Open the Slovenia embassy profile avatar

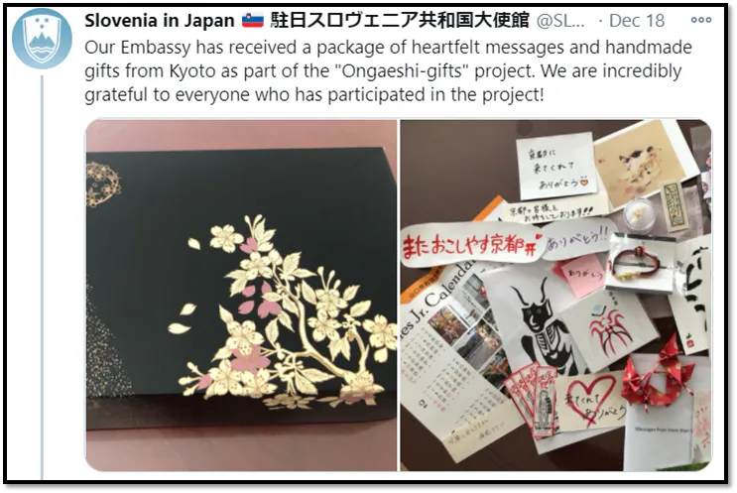[x=42, y=39]
